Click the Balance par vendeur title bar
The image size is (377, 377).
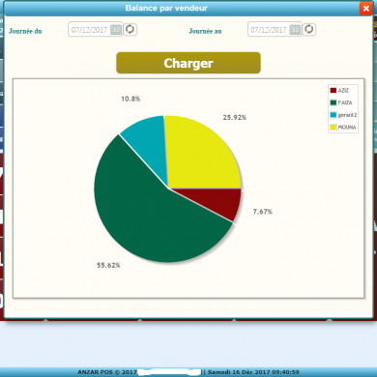[166, 8]
